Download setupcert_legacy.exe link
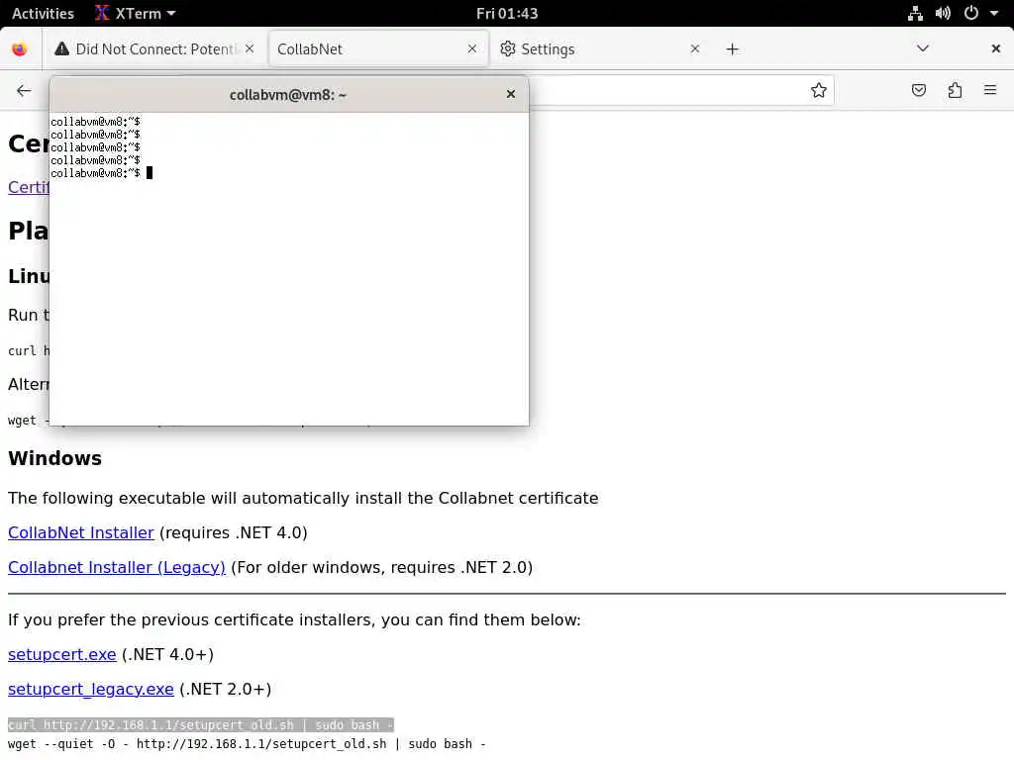Image resolution: width=1014 pixels, height=760 pixels. 90,689
